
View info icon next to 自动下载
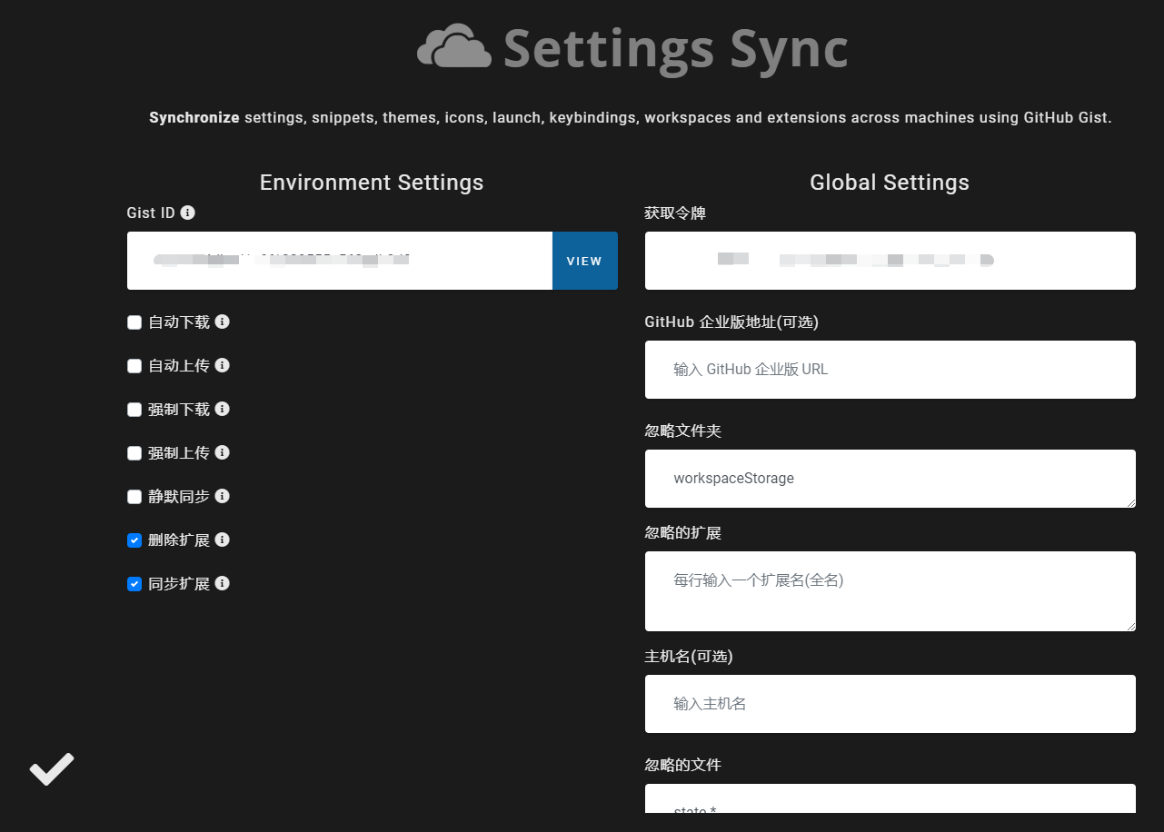click(221, 322)
